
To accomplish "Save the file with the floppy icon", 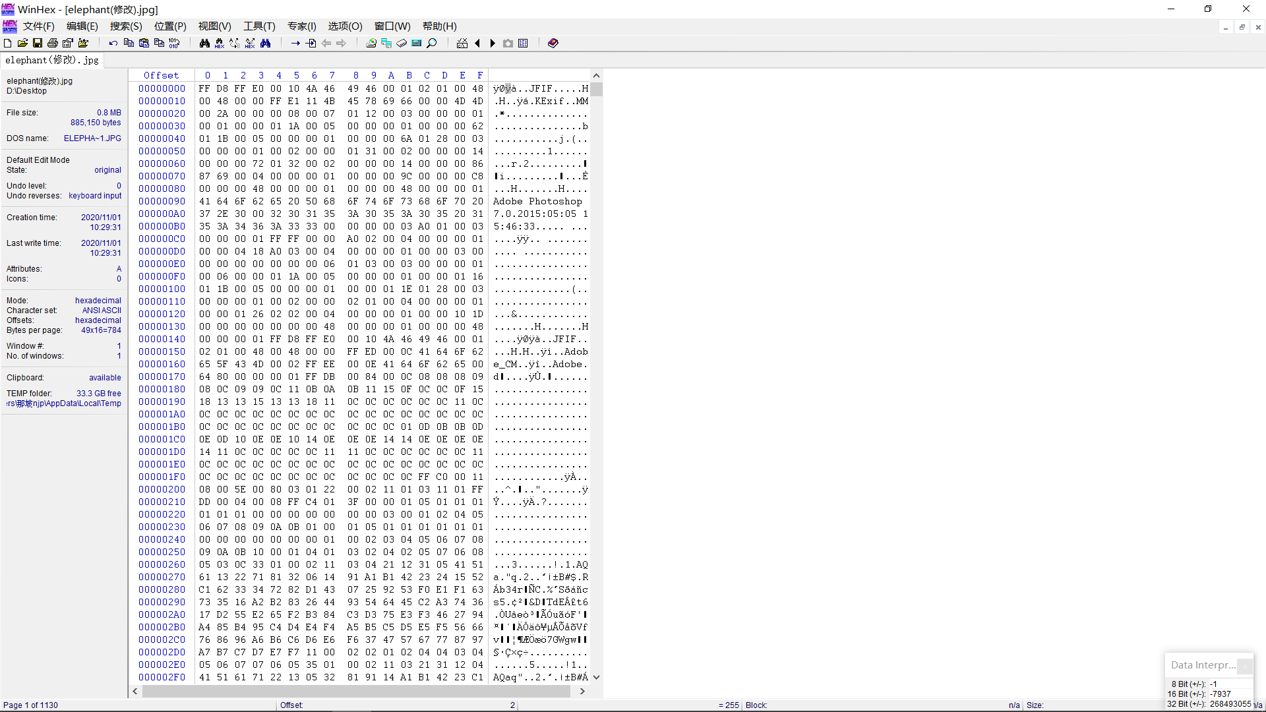I will 38,44.
